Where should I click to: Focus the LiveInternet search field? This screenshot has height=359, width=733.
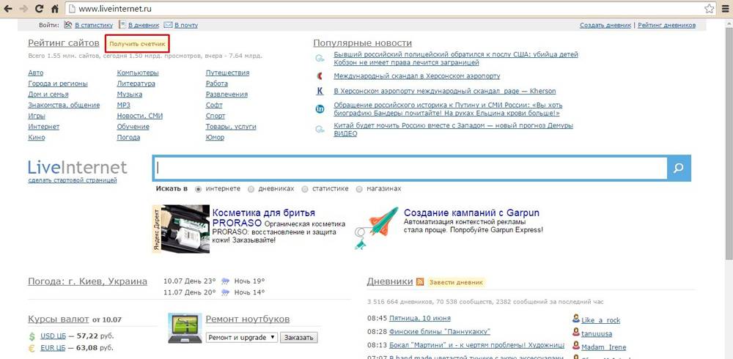[x=410, y=169]
